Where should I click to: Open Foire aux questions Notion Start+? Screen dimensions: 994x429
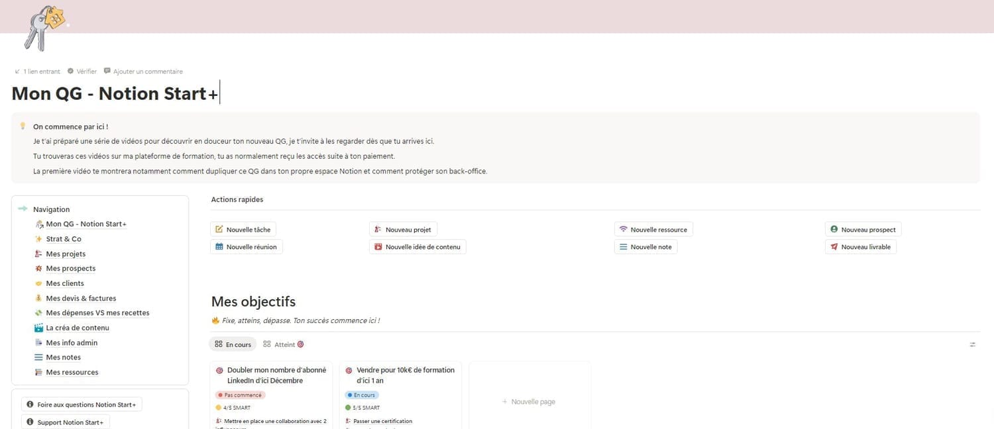82,404
